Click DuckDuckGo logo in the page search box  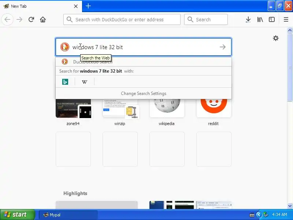pos(65,47)
